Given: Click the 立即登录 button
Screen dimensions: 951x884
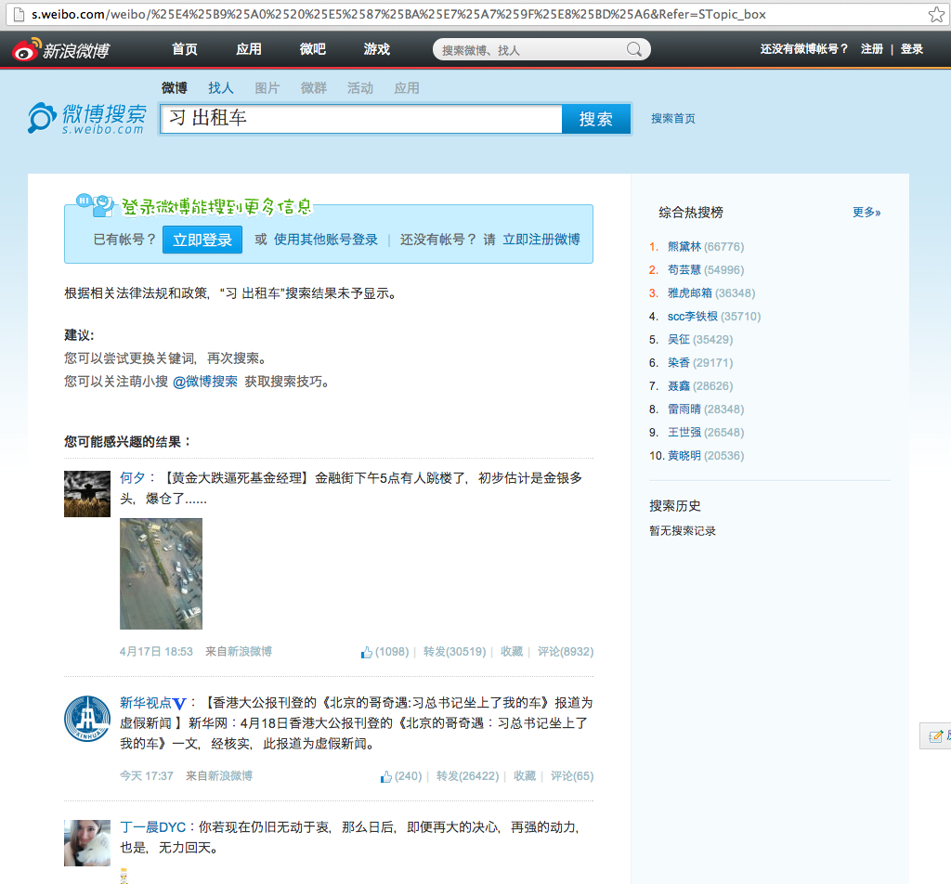Looking at the screenshot, I should [x=202, y=240].
